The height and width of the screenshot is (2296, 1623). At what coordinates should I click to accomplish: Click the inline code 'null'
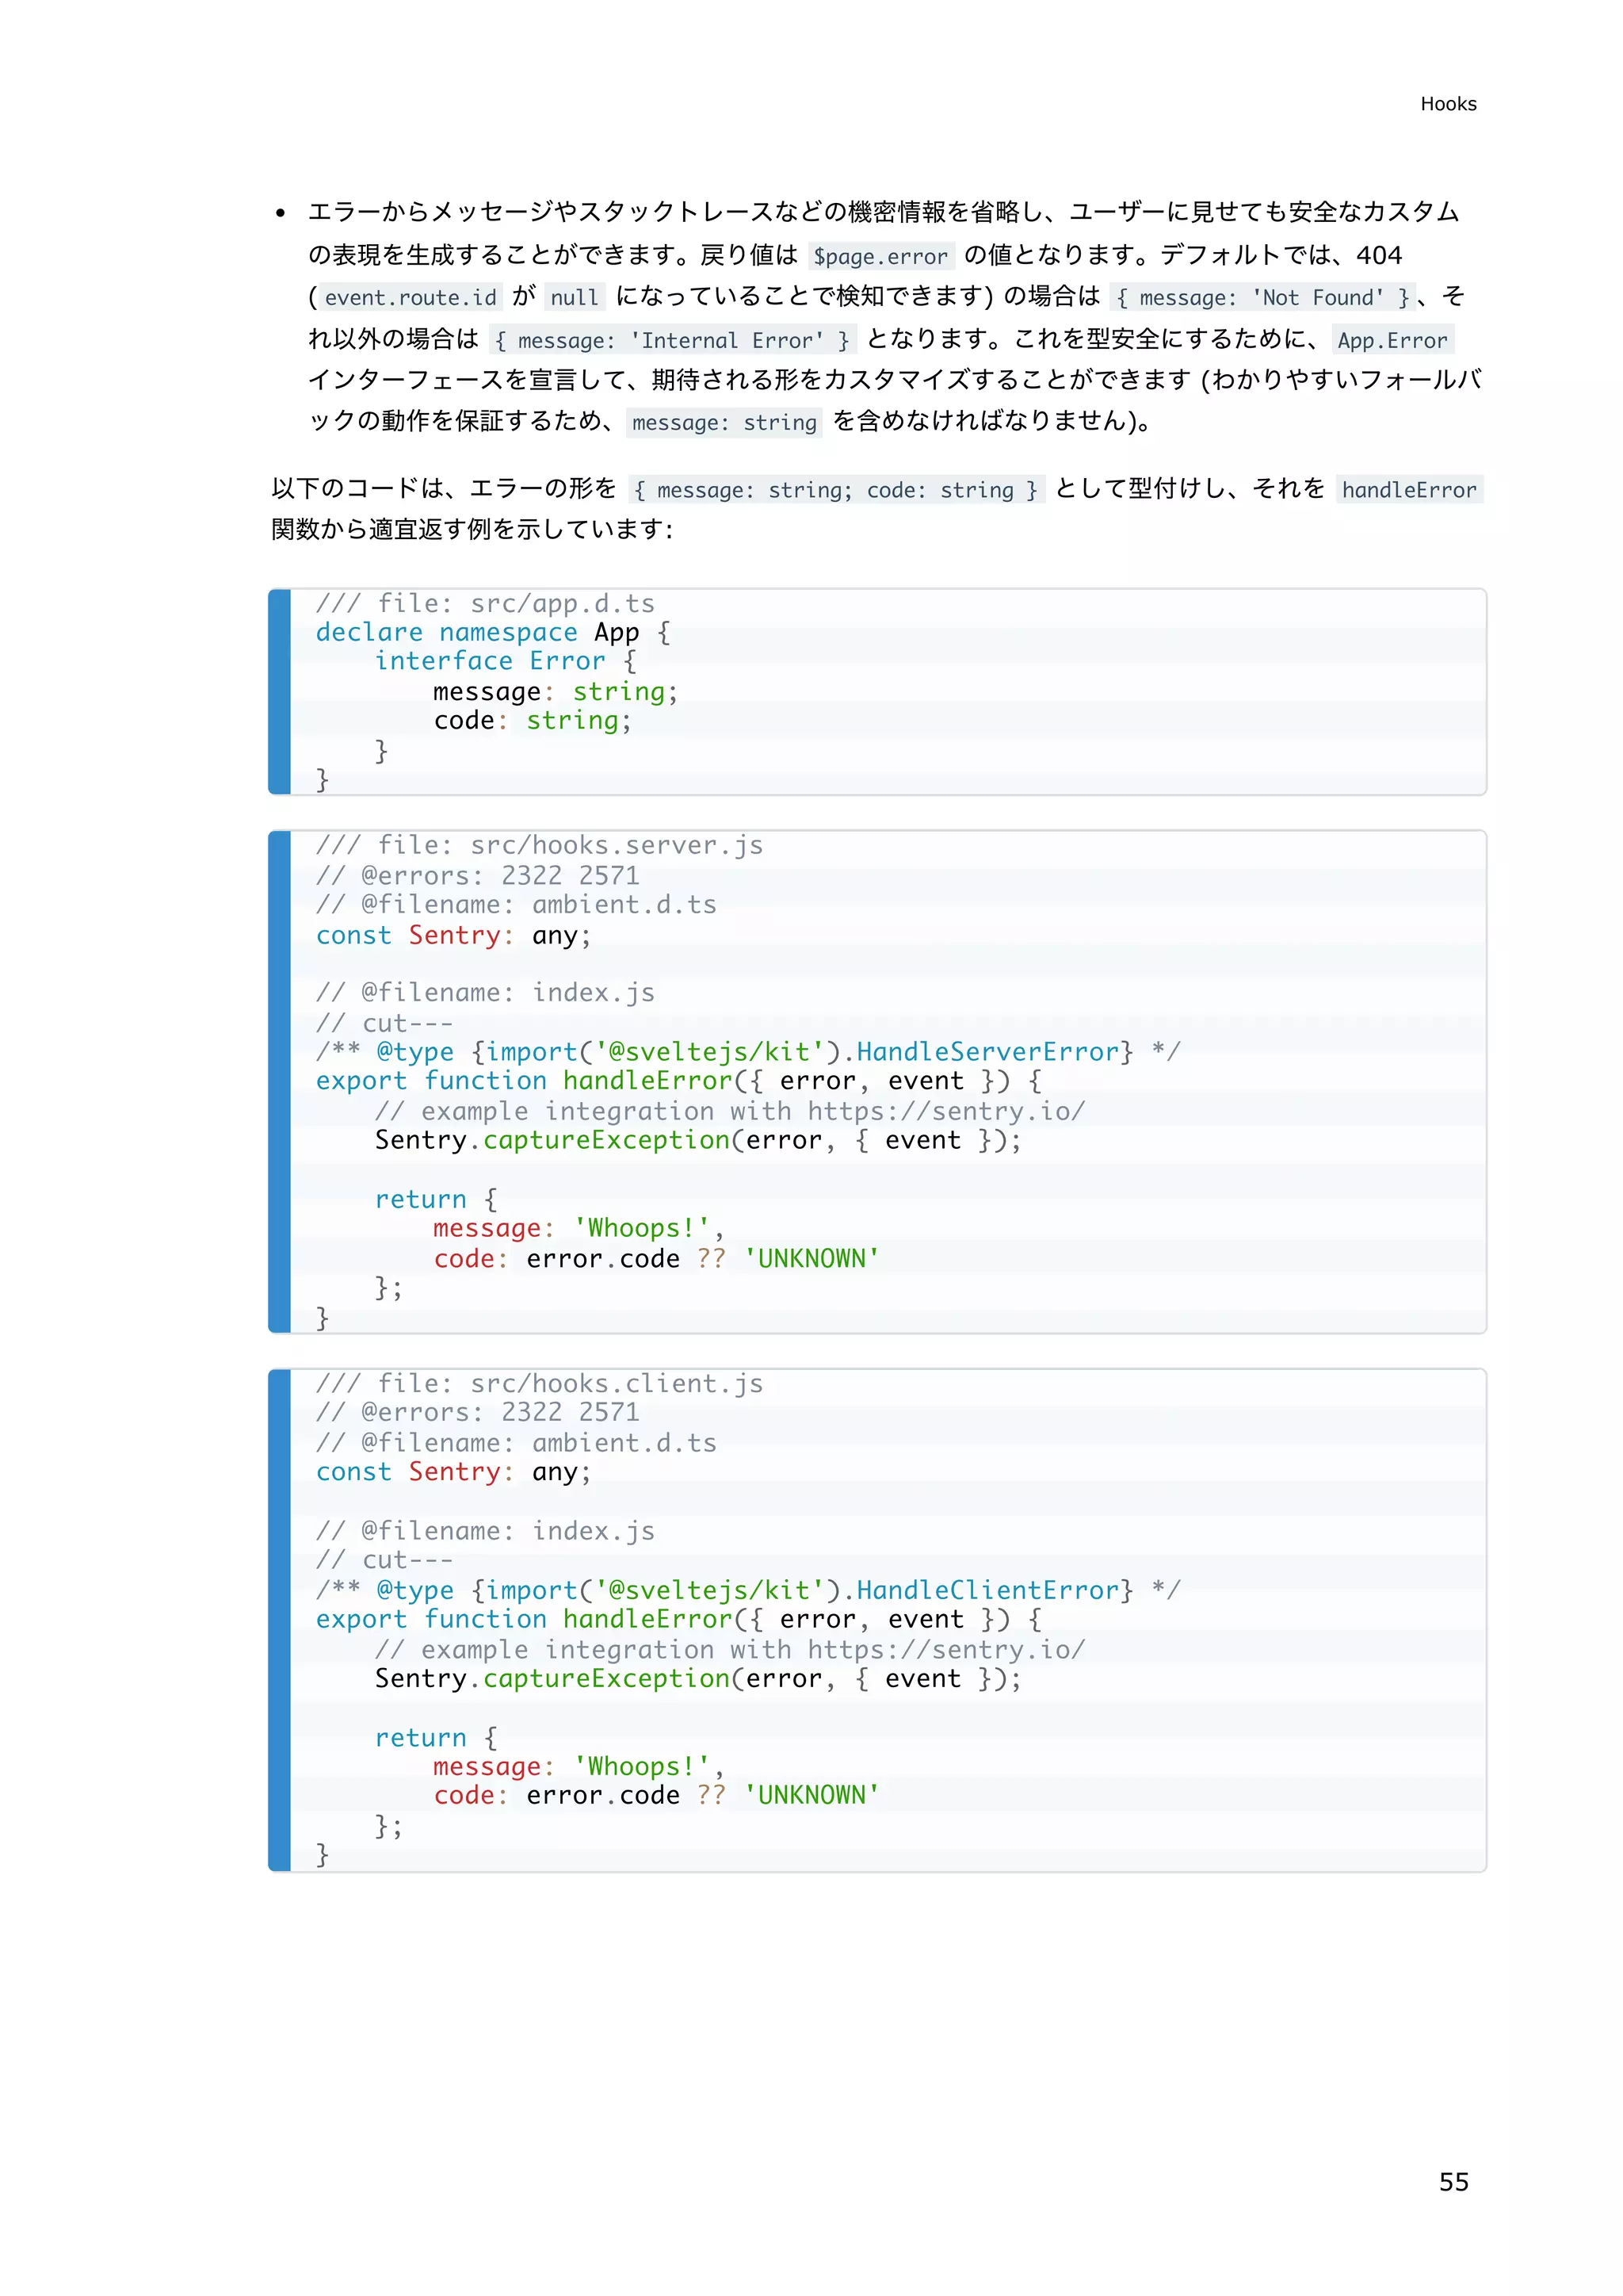[x=575, y=298]
